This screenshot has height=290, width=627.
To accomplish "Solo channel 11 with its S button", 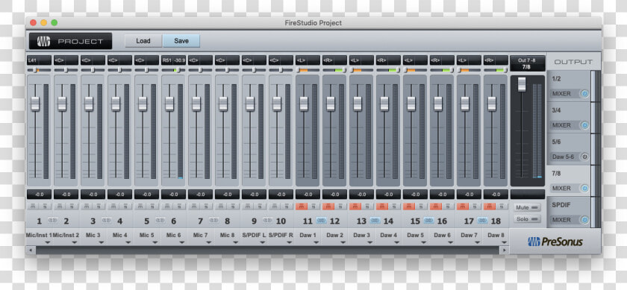I will pyautogui.click(x=313, y=206).
